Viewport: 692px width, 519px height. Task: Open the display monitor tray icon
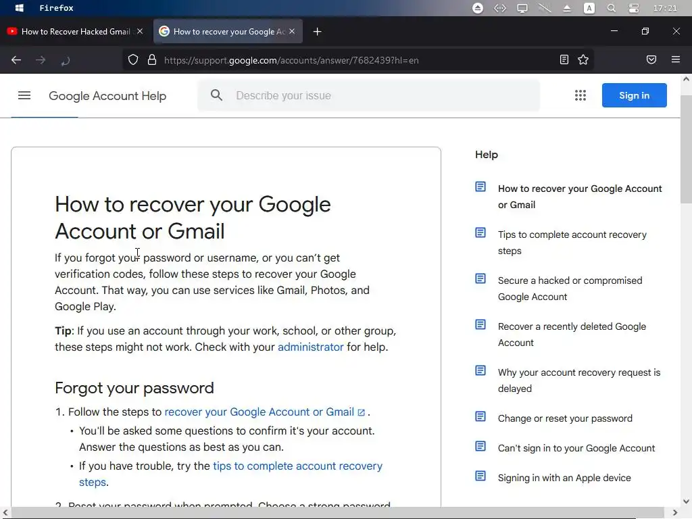coord(522,8)
